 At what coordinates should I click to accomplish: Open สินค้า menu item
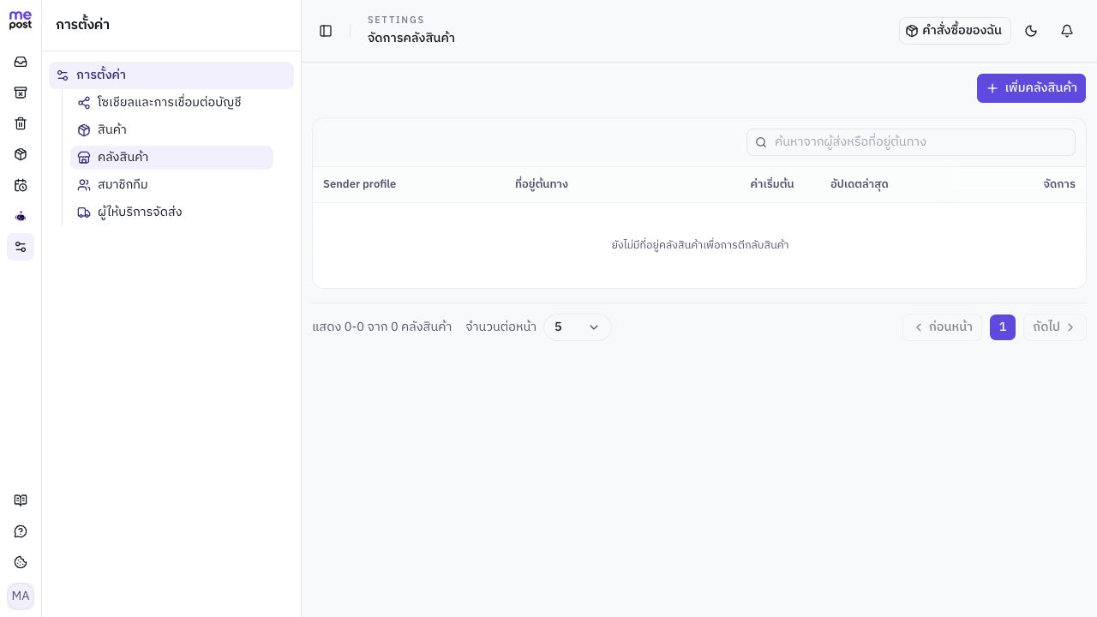[x=171, y=130]
